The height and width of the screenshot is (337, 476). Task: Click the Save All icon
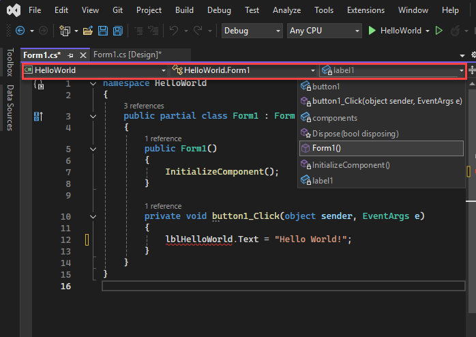pos(117,31)
